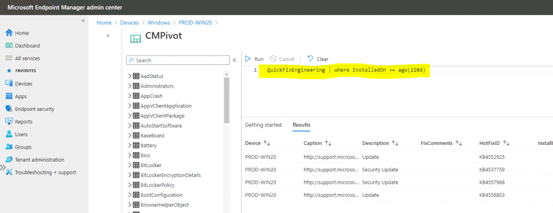Expand the side flyout double-chevron
This screenshot has height=213, width=553.
[3, 168]
